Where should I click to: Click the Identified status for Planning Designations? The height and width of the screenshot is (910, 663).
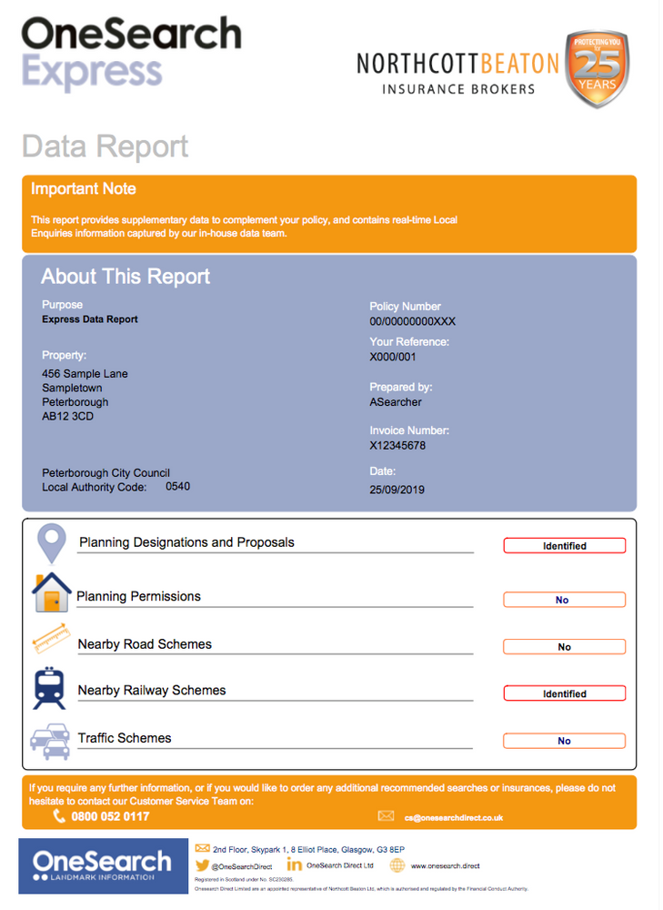click(x=565, y=545)
